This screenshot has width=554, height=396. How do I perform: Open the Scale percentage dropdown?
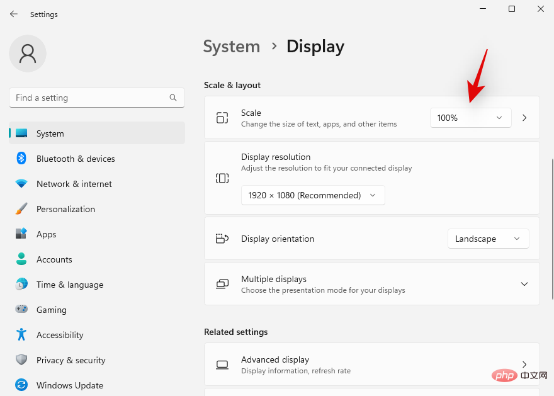[x=470, y=118]
